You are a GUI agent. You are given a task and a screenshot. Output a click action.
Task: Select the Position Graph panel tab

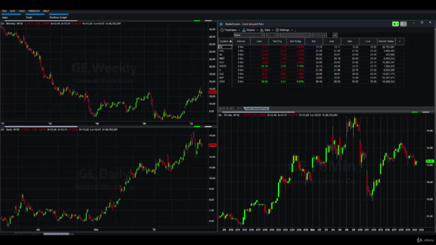tap(58, 17)
